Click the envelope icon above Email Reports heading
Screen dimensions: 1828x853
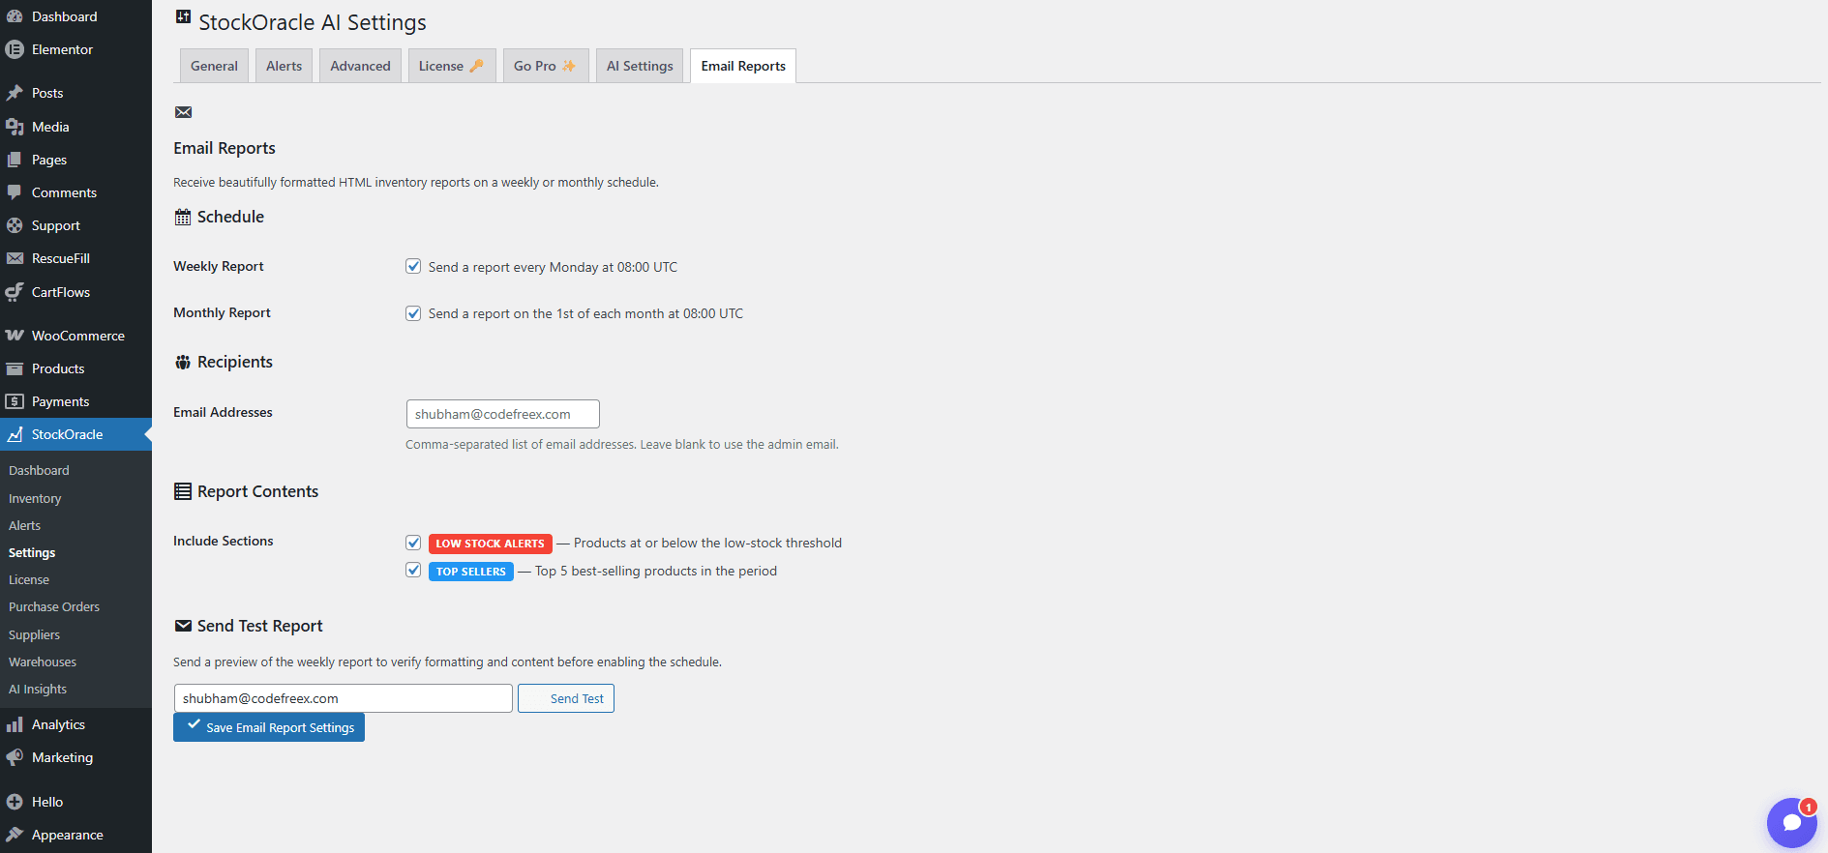click(183, 112)
